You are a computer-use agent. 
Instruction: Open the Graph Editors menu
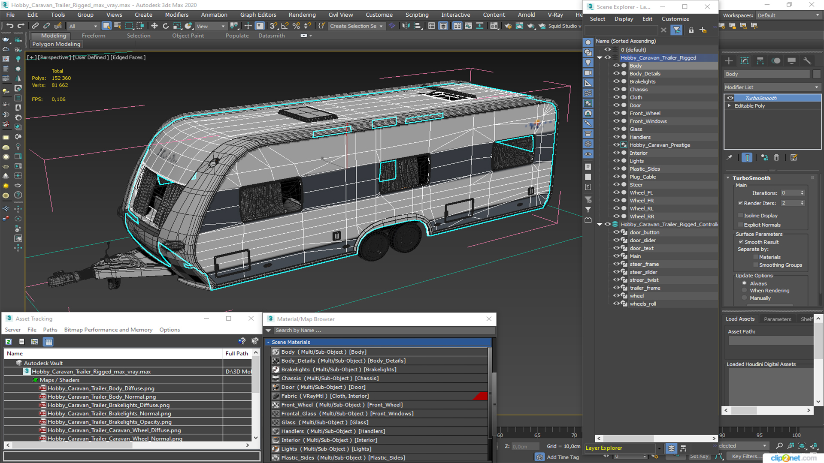tap(258, 15)
